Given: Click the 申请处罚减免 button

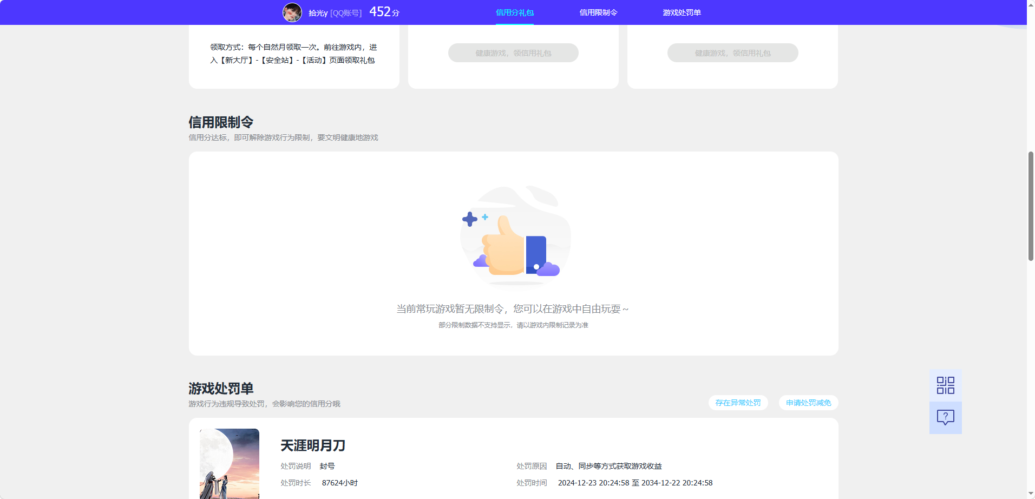Looking at the screenshot, I should (808, 403).
